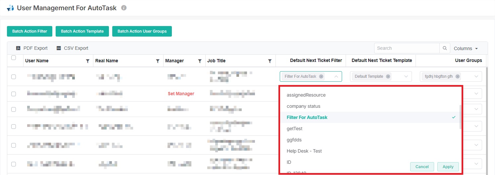Open Real Name column filter icon

[x=158, y=61]
